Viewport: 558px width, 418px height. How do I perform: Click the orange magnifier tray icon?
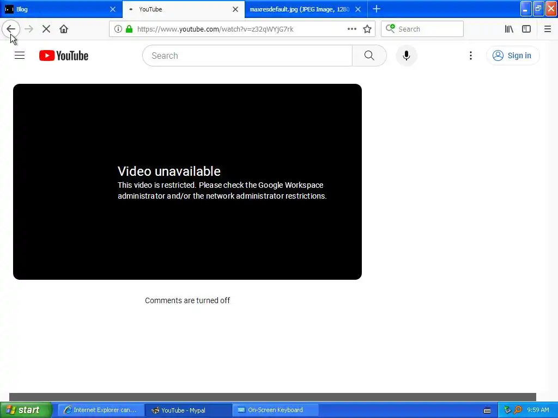tap(518, 410)
